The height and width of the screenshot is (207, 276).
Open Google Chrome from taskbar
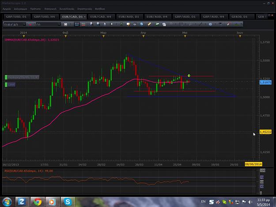(x=38, y=202)
